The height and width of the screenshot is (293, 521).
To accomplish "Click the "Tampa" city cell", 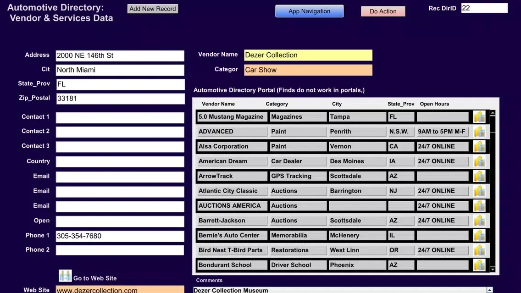I will click(x=358, y=117).
